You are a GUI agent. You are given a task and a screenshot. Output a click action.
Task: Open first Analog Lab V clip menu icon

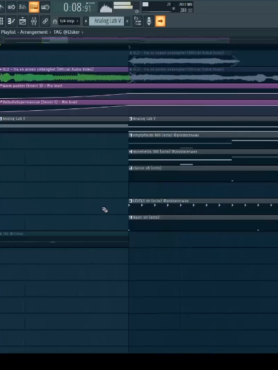(x=1, y=119)
